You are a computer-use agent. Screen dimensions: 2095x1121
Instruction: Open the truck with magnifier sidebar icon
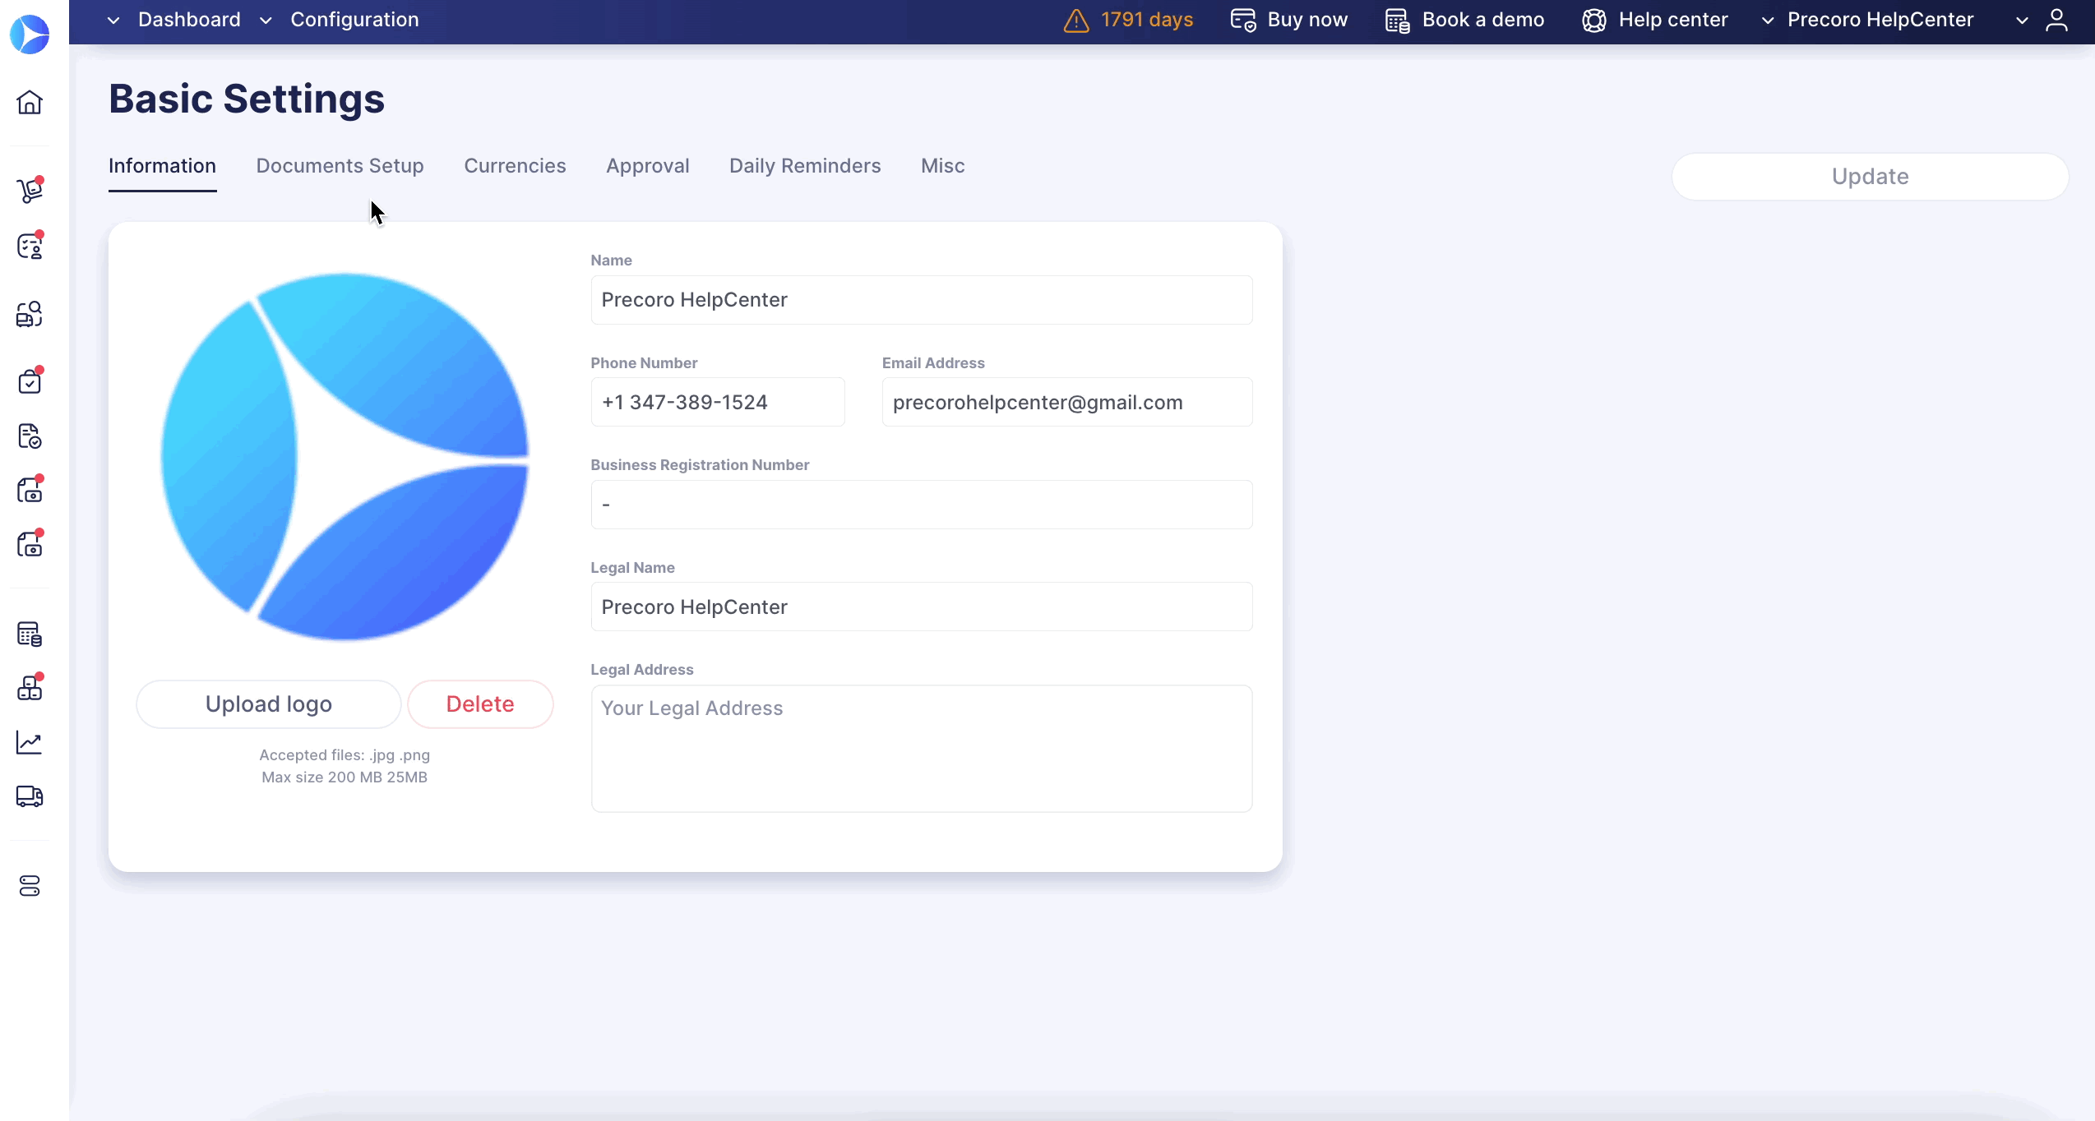tap(30, 314)
